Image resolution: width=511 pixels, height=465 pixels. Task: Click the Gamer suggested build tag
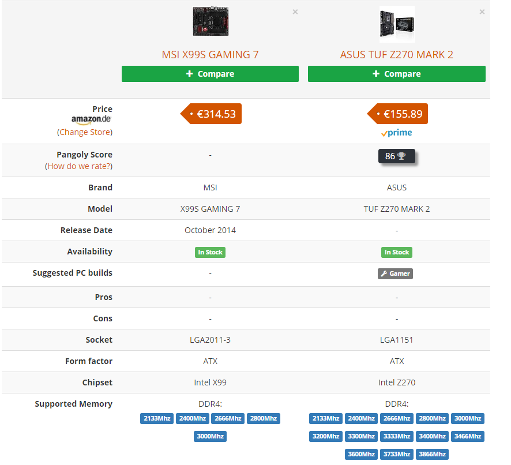coord(395,273)
